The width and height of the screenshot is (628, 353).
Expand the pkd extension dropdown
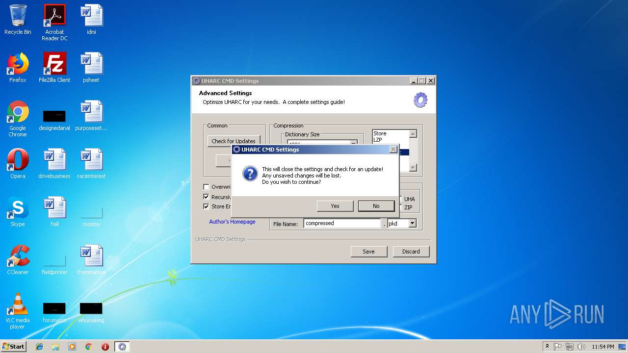click(412, 223)
